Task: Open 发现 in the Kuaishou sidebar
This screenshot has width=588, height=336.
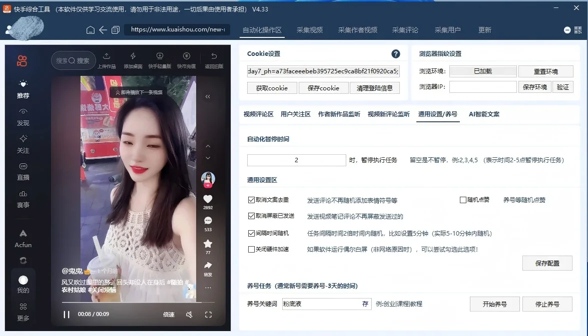Action: pos(23,117)
